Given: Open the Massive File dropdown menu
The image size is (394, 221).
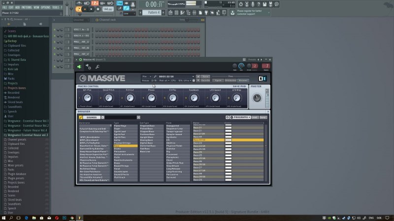Looking at the screenshot, I should point(147,77).
